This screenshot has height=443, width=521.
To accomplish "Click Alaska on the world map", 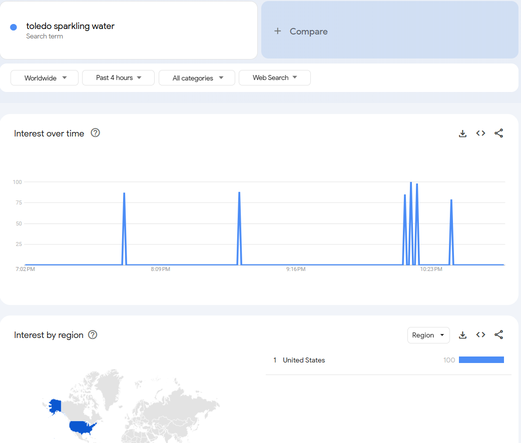I will coord(55,406).
